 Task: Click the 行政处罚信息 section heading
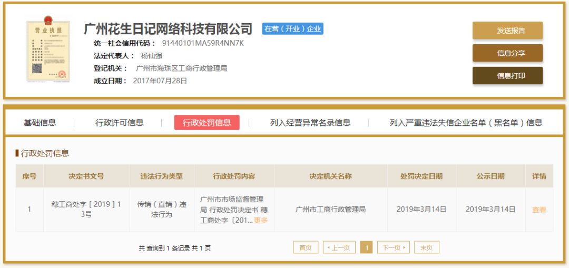point(45,153)
